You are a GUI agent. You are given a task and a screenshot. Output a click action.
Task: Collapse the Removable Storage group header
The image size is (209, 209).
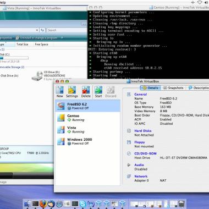(12, 67)
